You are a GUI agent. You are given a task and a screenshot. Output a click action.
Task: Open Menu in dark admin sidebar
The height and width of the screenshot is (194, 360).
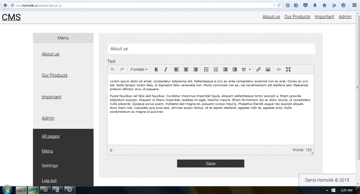[47, 151]
